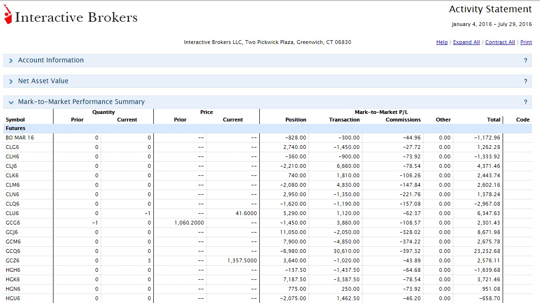Viewport: 540px width, 303px height.
Task: Collapse the Mark-to-Market Performance Summary section
Action: pyautogui.click(x=11, y=102)
